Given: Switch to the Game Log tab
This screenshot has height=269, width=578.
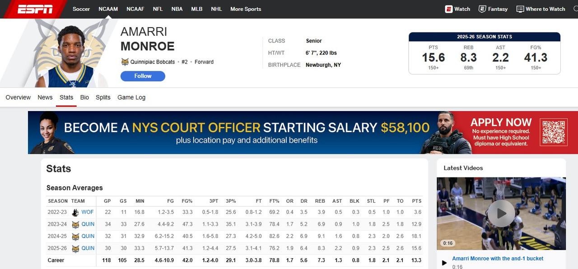Looking at the screenshot, I should 131,97.
